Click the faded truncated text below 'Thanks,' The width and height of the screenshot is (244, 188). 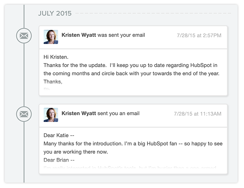tap(47, 89)
